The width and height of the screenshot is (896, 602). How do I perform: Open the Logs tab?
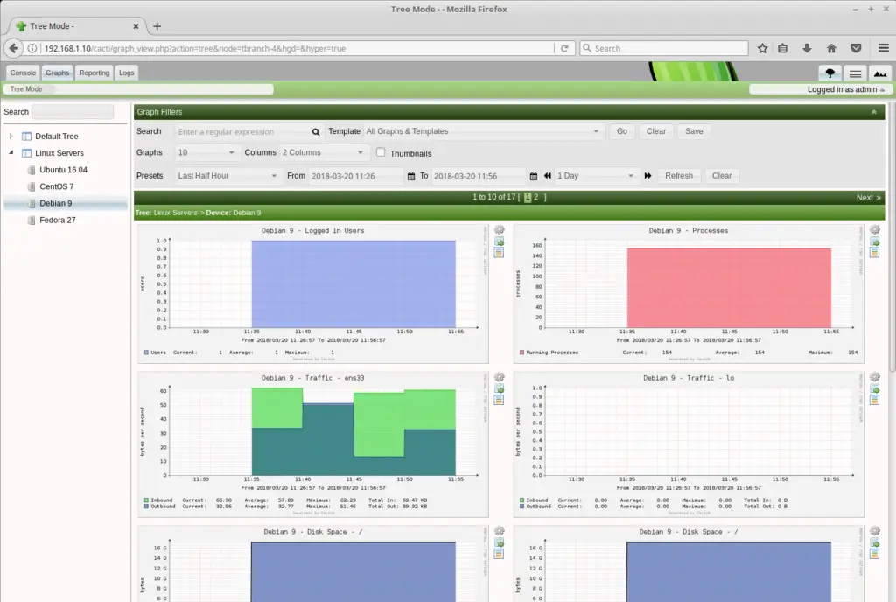coord(126,73)
